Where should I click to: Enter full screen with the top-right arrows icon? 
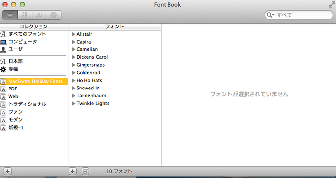point(332,5)
